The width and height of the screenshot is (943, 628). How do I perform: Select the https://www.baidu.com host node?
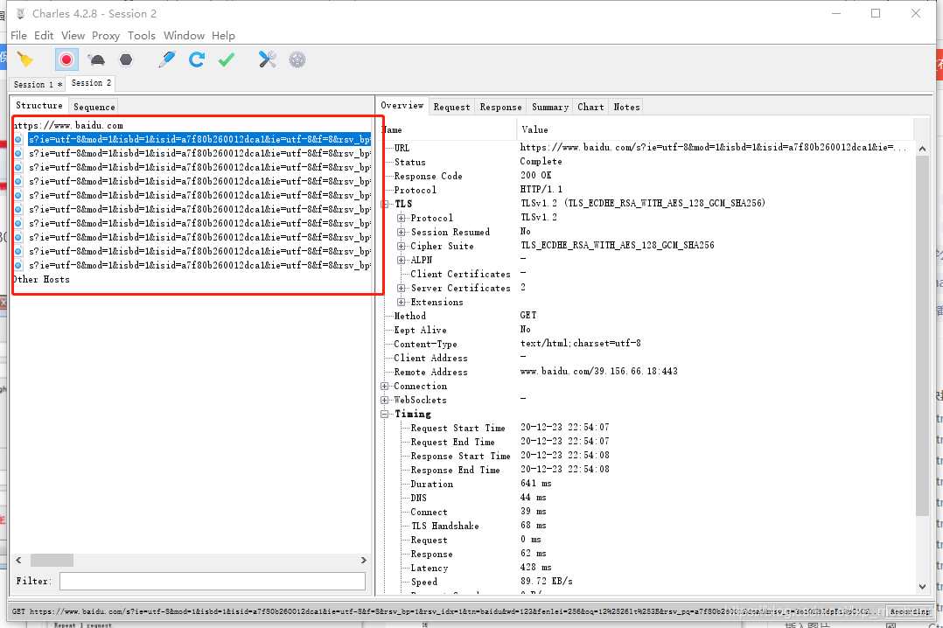tap(68, 125)
